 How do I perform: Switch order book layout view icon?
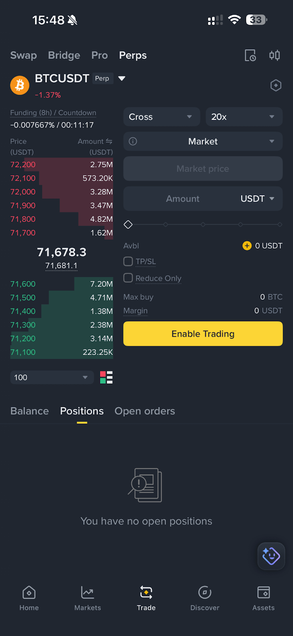[106, 377]
